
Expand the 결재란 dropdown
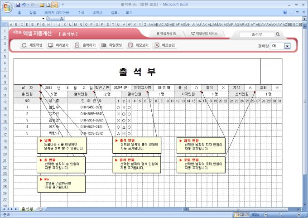[287, 46]
